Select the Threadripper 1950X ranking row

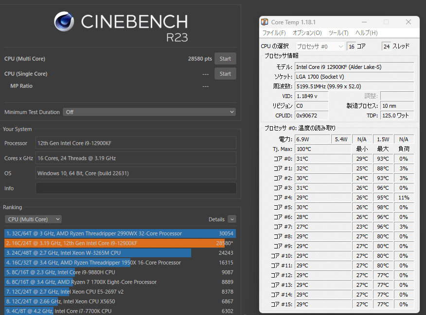pyautogui.click(x=120, y=263)
